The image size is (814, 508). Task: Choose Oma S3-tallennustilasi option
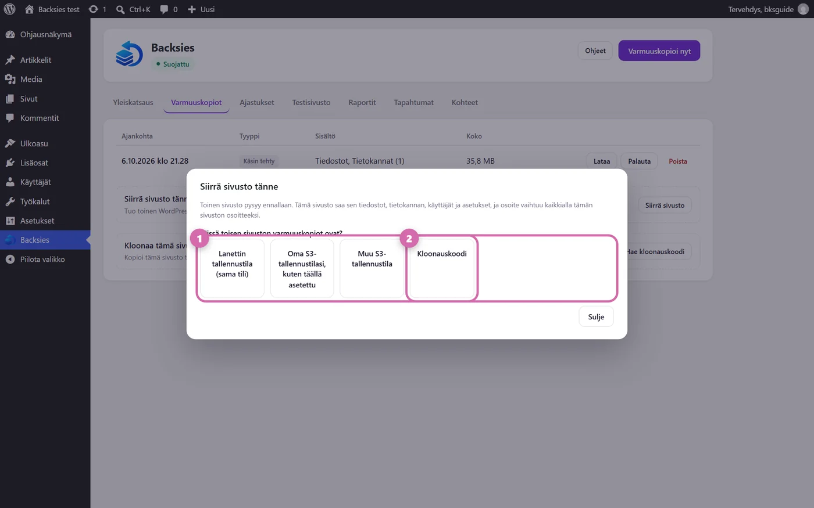point(302,268)
